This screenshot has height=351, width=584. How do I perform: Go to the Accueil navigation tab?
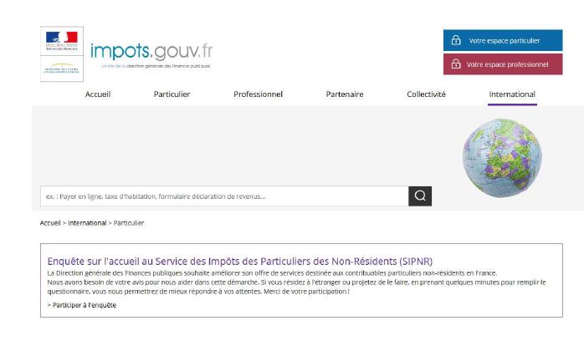point(98,94)
